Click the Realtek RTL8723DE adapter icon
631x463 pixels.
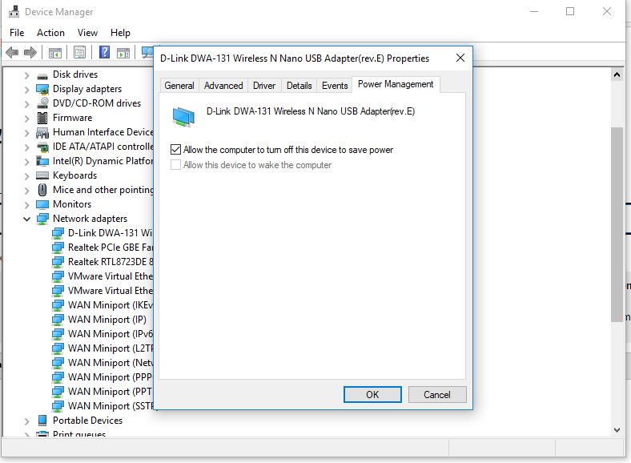pyautogui.click(x=58, y=262)
